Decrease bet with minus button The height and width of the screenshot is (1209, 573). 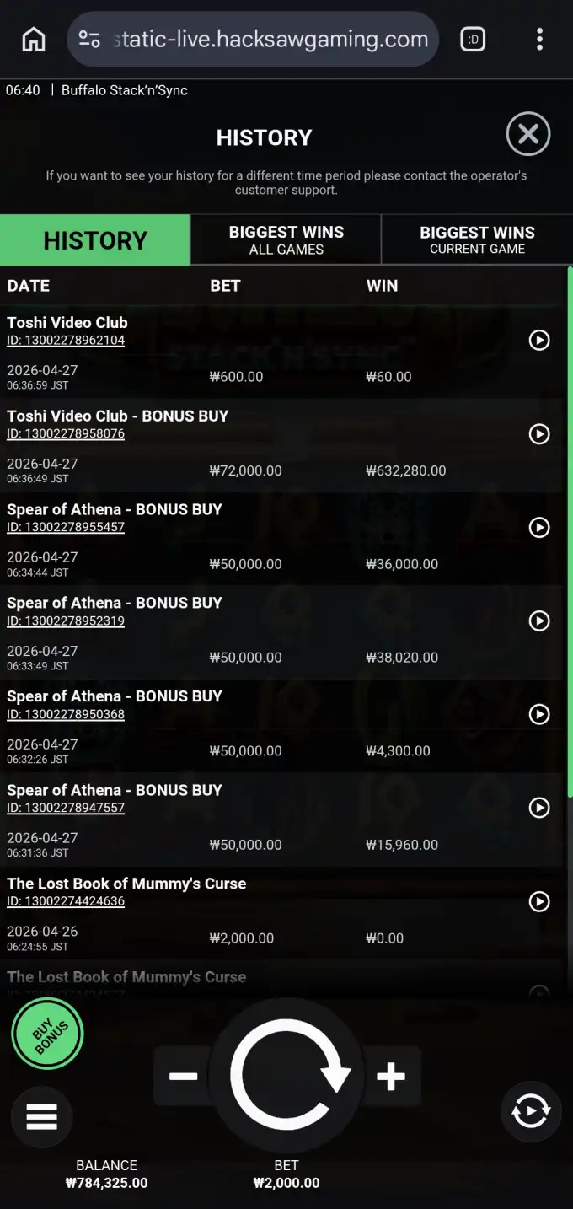(x=183, y=1076)
